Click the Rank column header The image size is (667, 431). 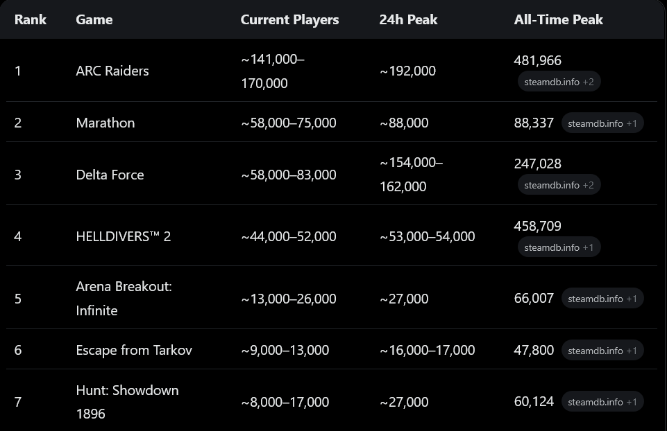[x=31, y=19]
